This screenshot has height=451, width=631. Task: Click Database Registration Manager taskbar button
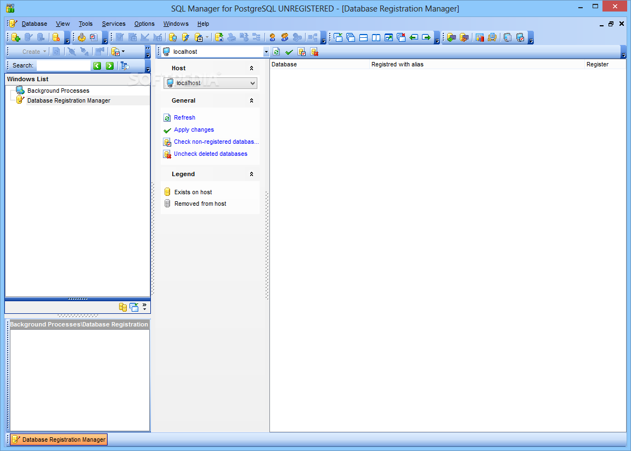(59, 439)
